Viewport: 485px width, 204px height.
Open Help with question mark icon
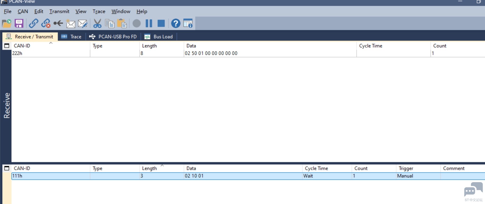(x=176, y=23)
